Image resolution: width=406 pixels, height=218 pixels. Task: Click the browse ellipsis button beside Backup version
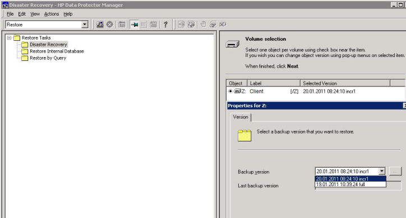pos(395,171)
